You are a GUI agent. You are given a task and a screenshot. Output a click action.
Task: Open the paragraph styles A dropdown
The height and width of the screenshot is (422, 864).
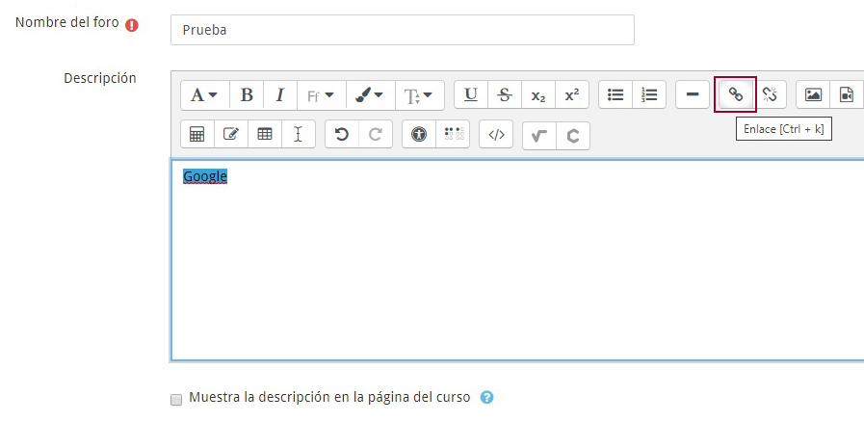[205, 95]
